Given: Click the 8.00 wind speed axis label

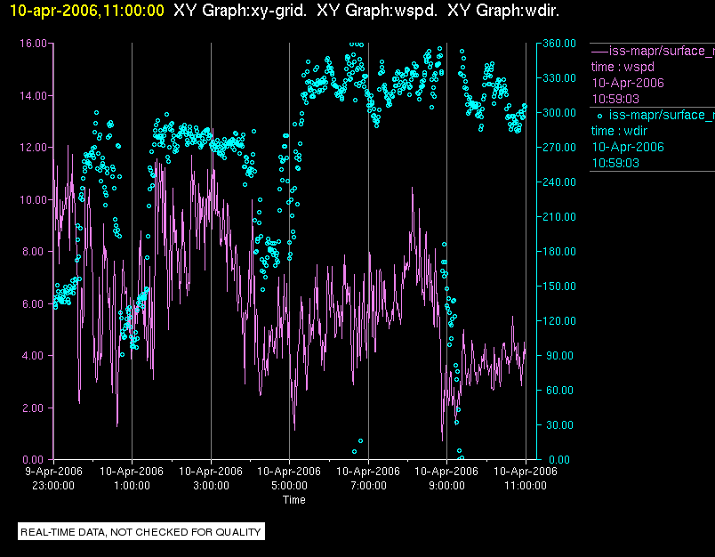Looking at the screenshot, I should tap(35, 252).
